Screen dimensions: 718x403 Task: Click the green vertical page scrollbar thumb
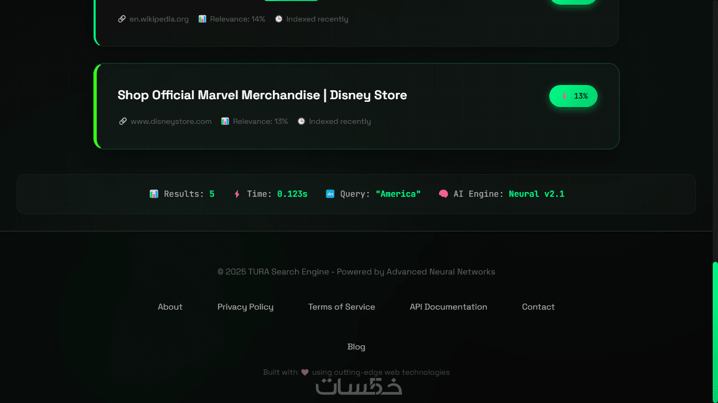click(715, 332)
